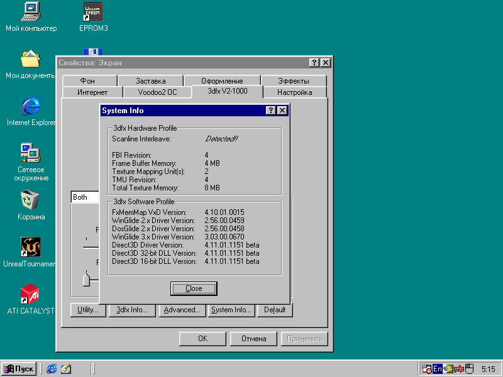Close System Info via title bar X
The image size is (503, 377).
click(x=282, y=111)
